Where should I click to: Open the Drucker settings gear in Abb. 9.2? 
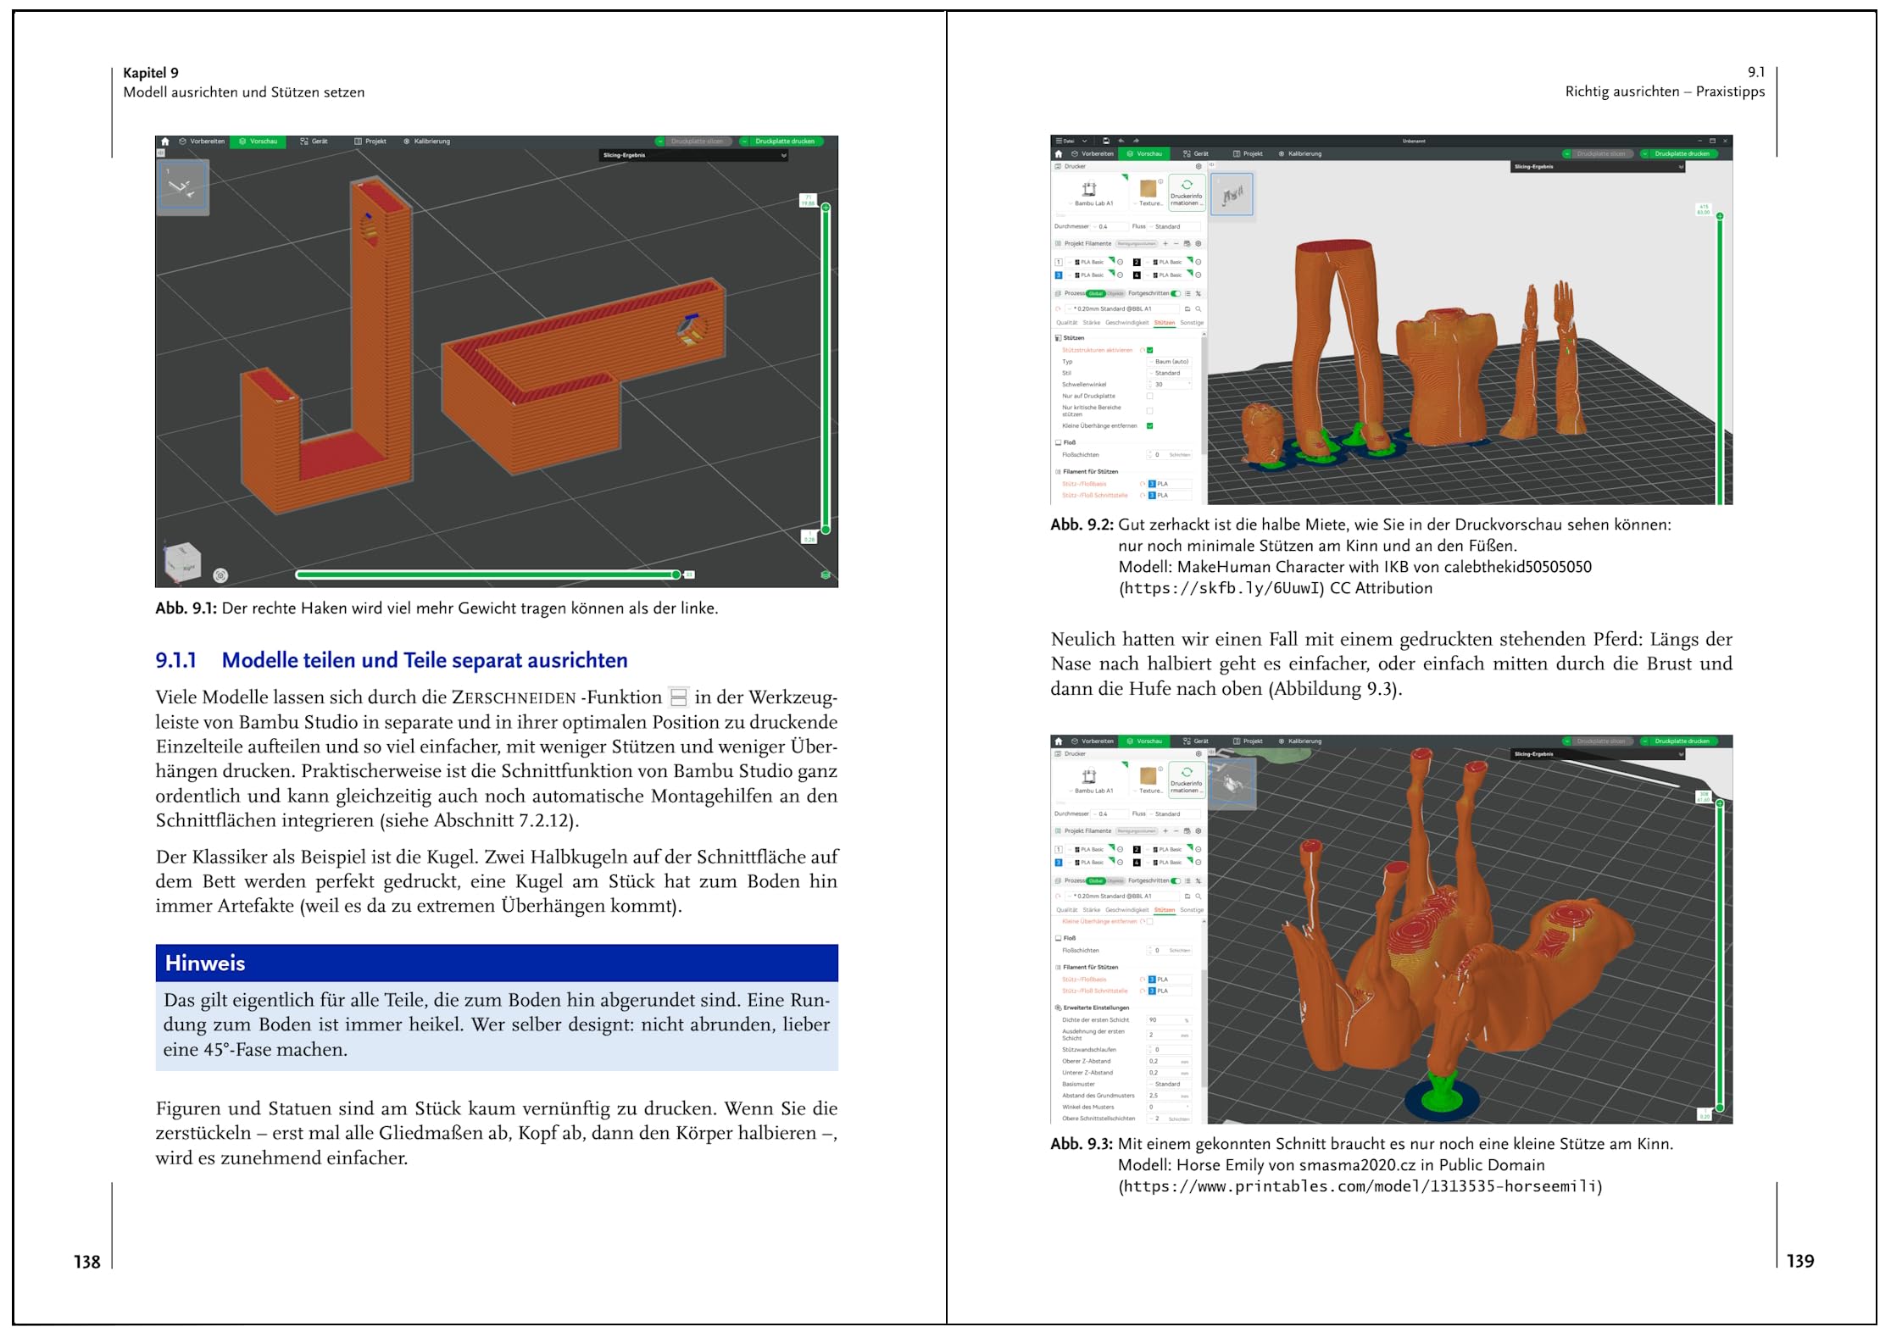pos(1199,166)
